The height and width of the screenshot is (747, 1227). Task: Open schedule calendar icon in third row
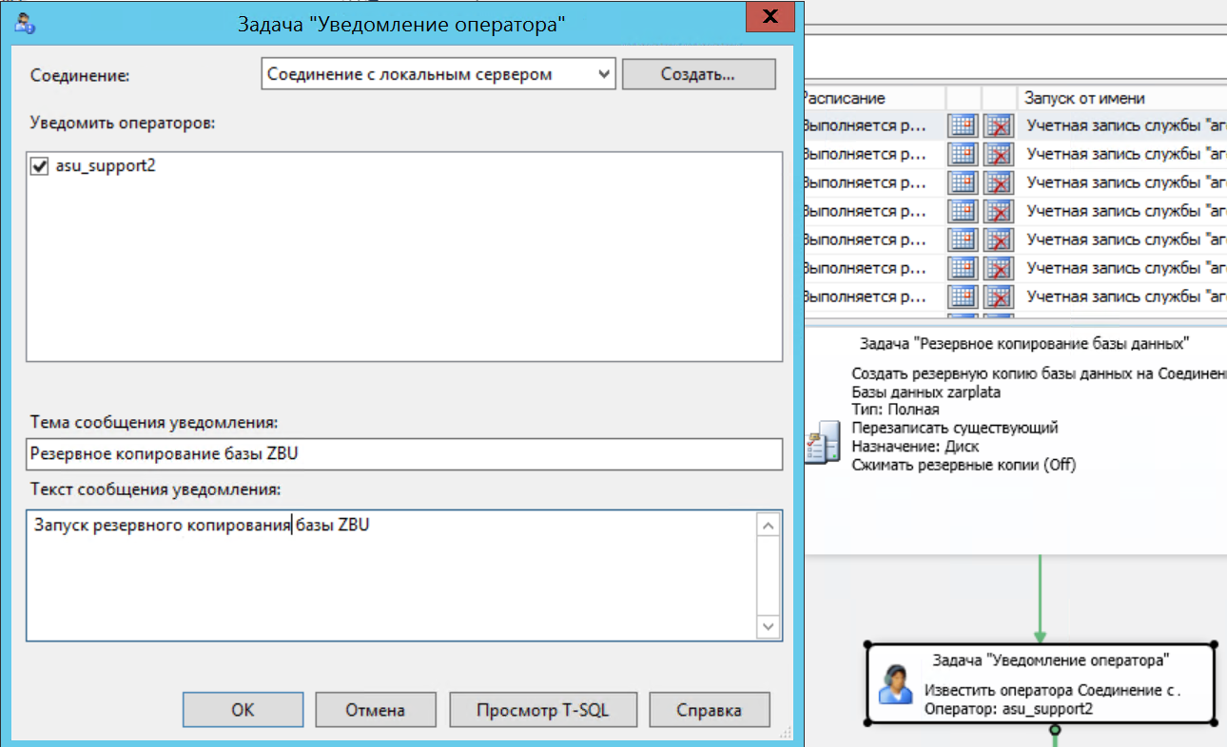tap(964, 182)
